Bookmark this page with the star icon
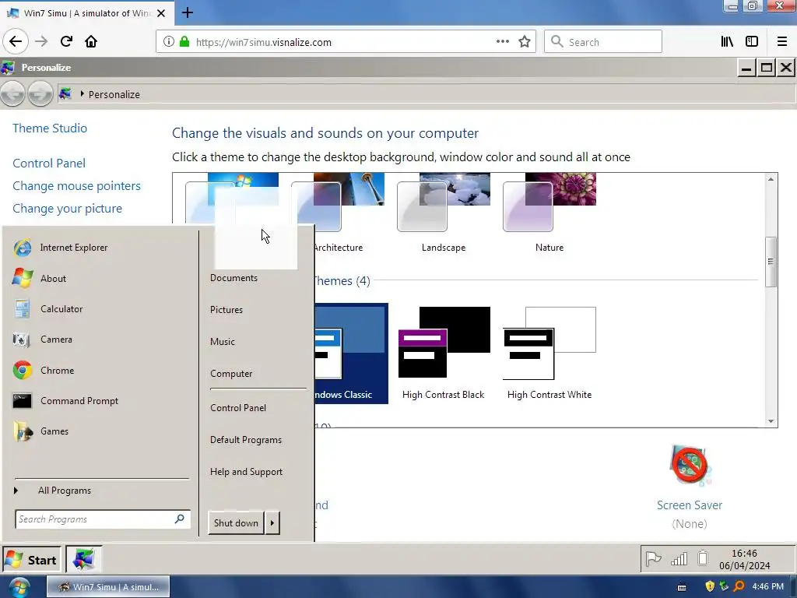The height and width of the screenshot is (598, 797). coord(525,42)
